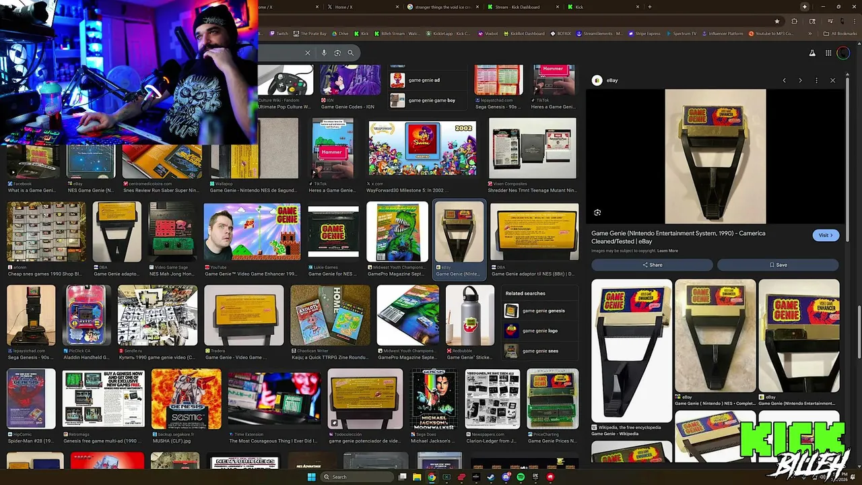Clear the Google search box text
The image size is (862, 485).
point(308,53)
